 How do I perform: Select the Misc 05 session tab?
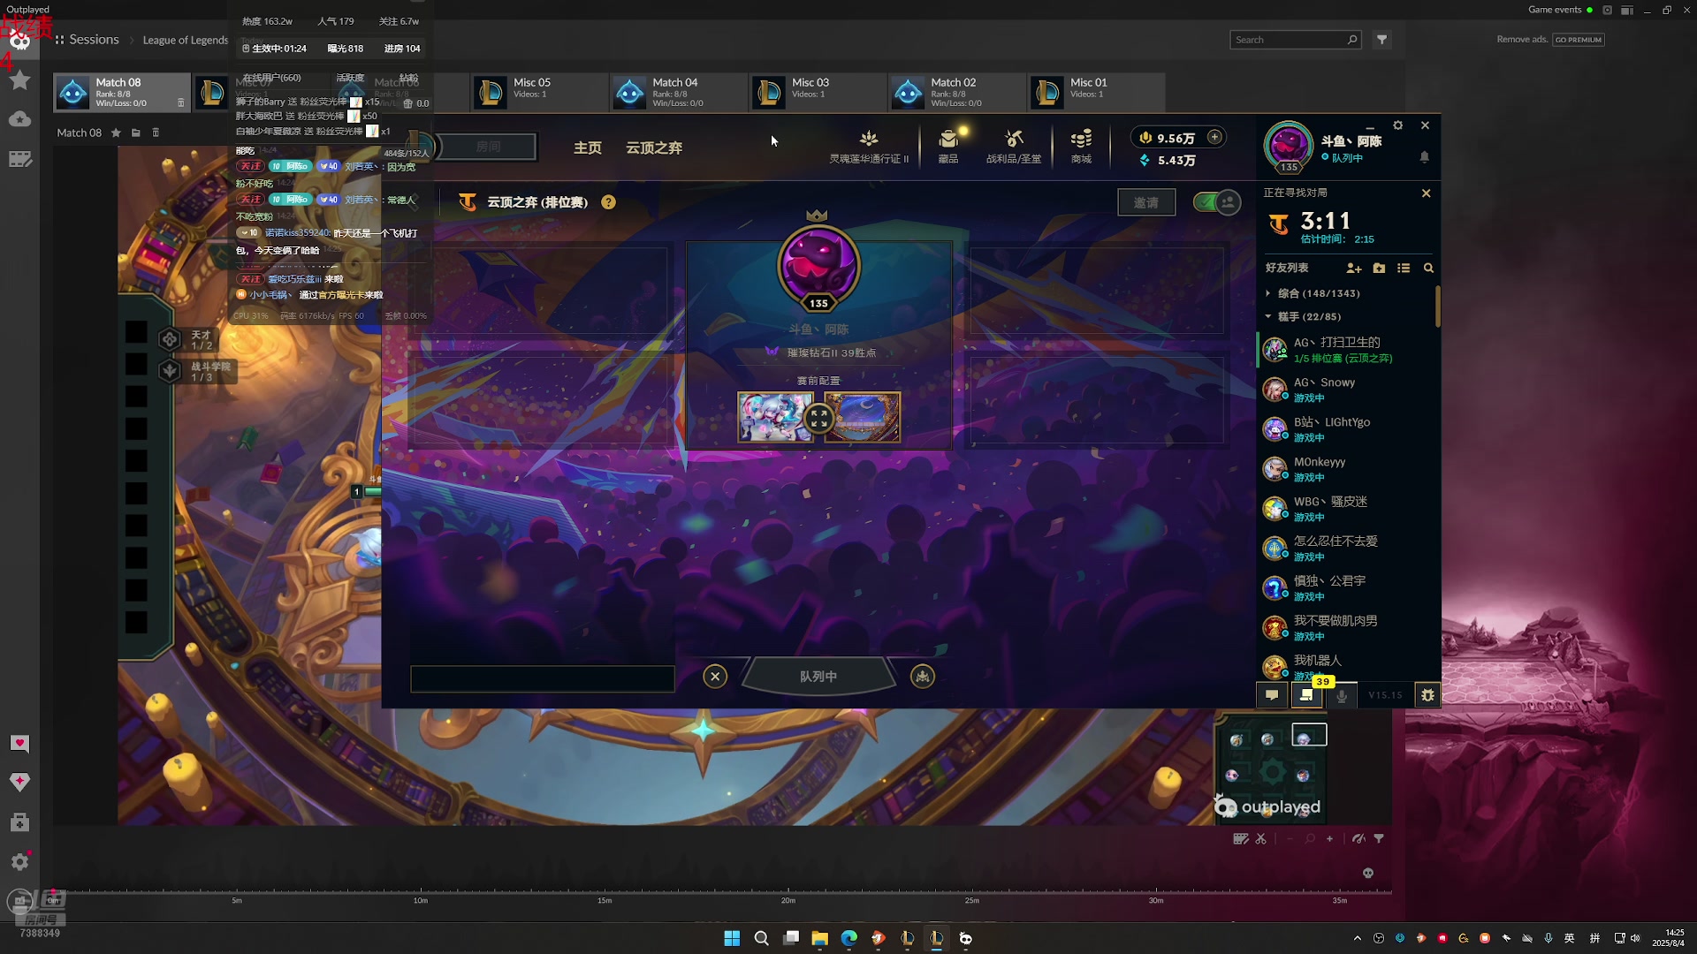click(x=538, y=92)
